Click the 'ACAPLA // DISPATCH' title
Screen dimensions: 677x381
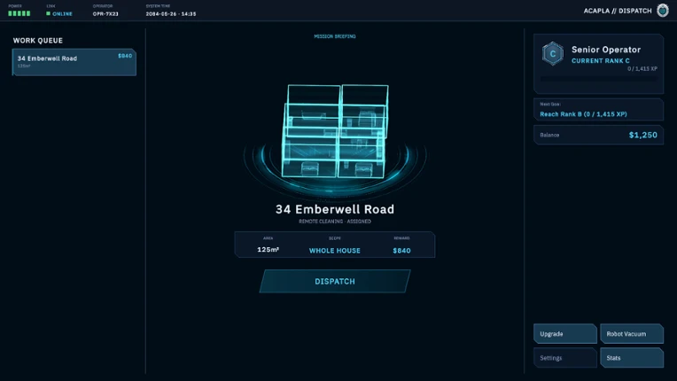[618, 11]
